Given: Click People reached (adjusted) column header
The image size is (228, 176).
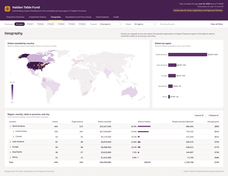Looking at the screenshot, I should pos(183,122).
